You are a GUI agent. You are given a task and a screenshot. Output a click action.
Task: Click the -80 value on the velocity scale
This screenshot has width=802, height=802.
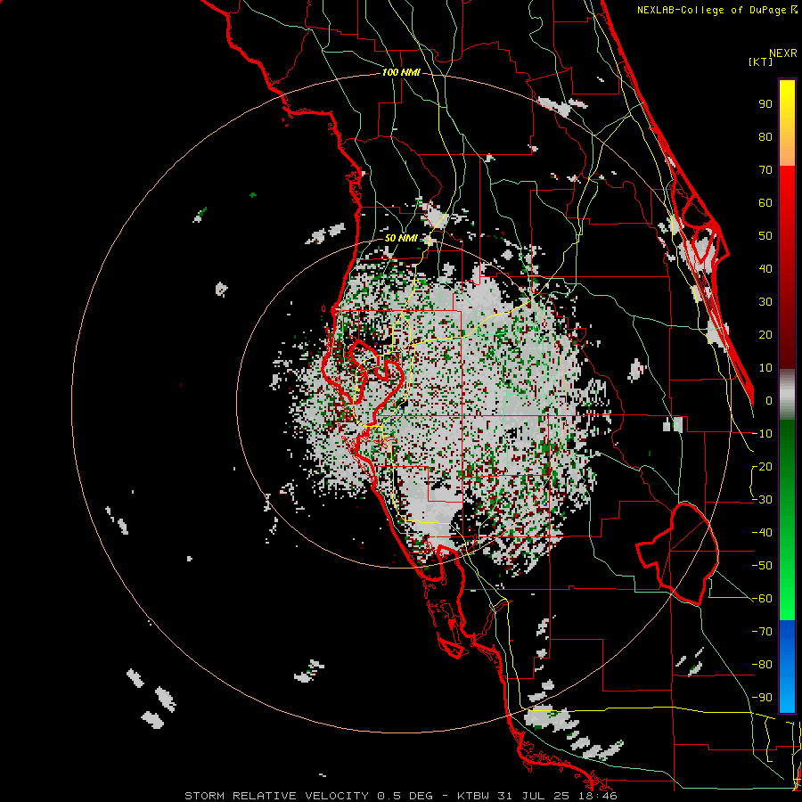(762, 665)
